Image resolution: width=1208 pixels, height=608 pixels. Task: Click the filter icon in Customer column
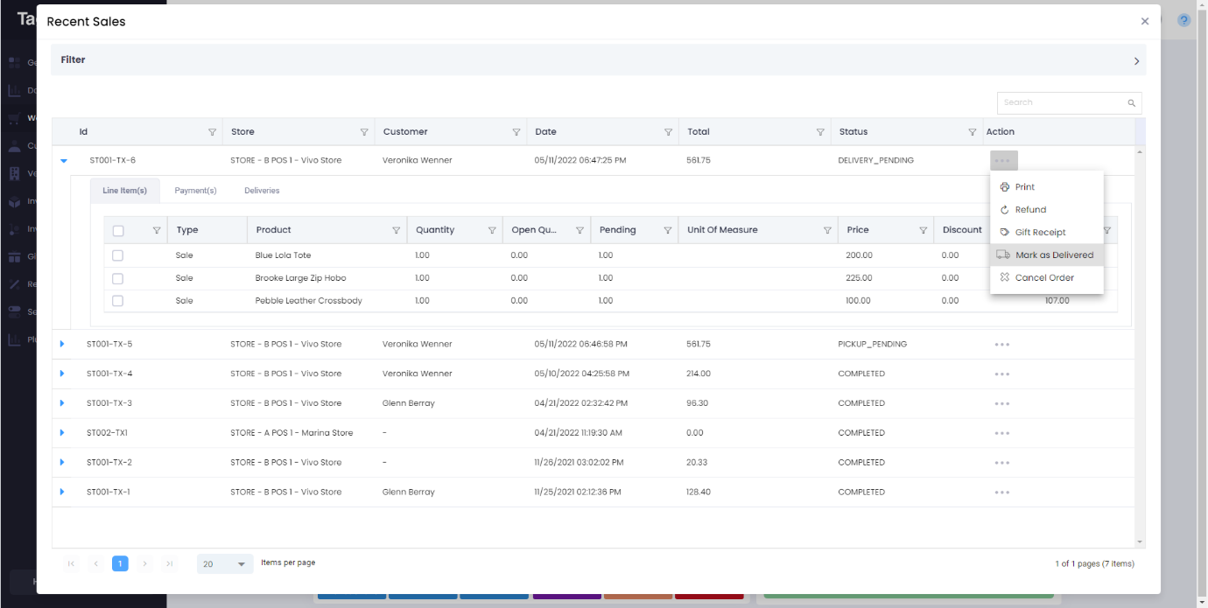pyautogui.click(x=516, y=132)
